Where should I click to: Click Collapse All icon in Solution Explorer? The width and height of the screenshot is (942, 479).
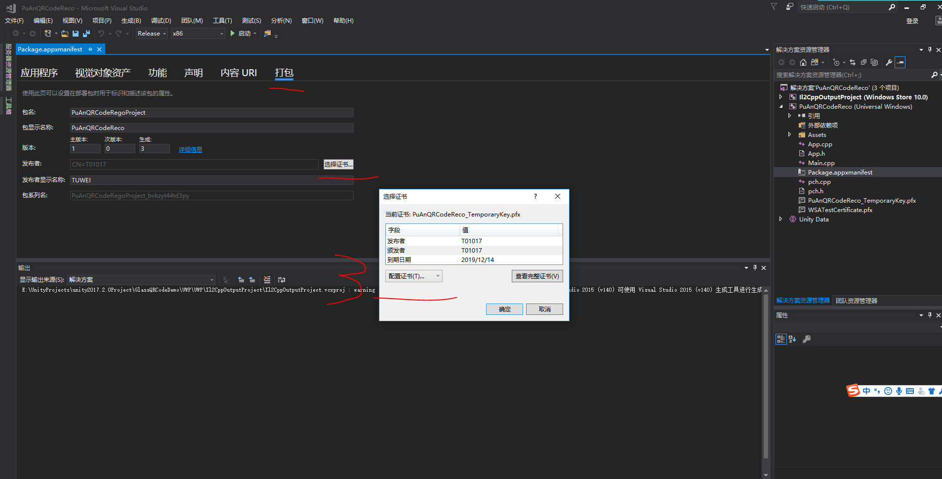[863, 62]
